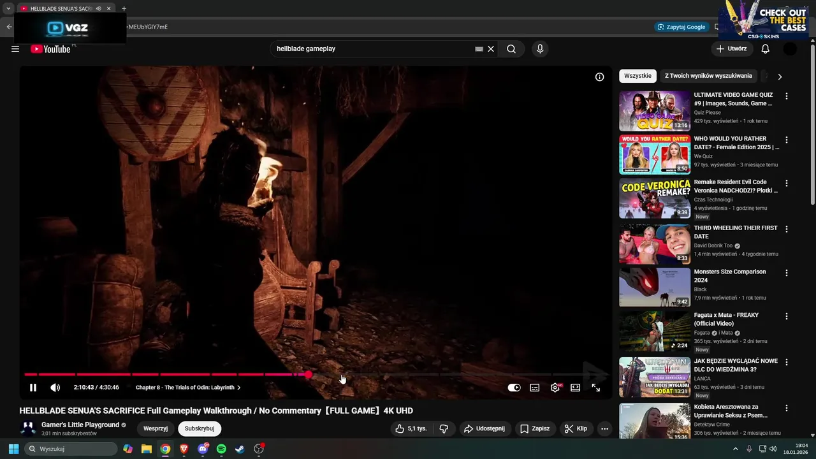Open Third Wheeling Their First Date title
Image resolution: width=816 pixels, height=459 pixels.
(736, 232)
